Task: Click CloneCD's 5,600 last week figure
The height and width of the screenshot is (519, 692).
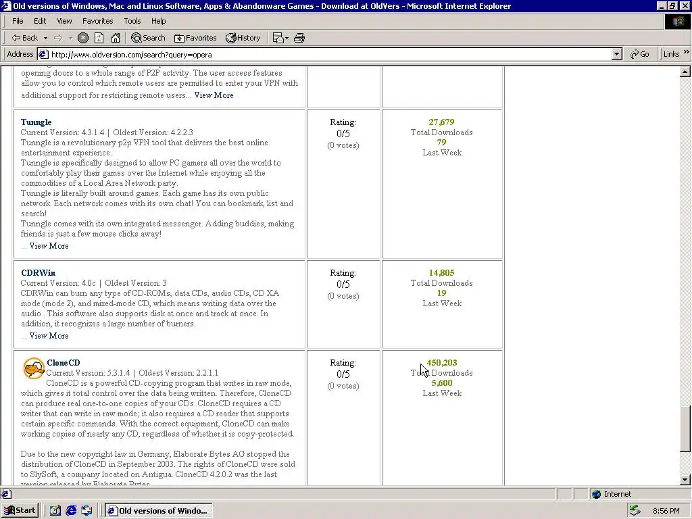Action: pyautogui.click(x=442, y=383)
